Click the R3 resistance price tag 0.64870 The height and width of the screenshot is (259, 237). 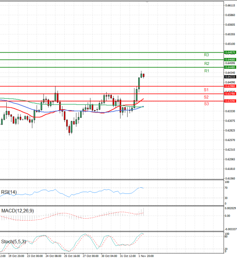click(x=230, y=52)
